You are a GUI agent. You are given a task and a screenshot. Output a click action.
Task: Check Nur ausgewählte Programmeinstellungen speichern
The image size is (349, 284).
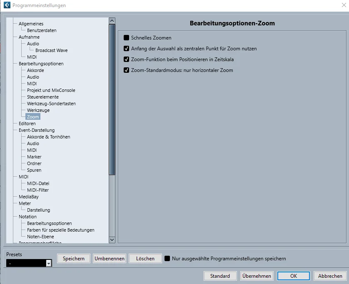pos(167,259)
